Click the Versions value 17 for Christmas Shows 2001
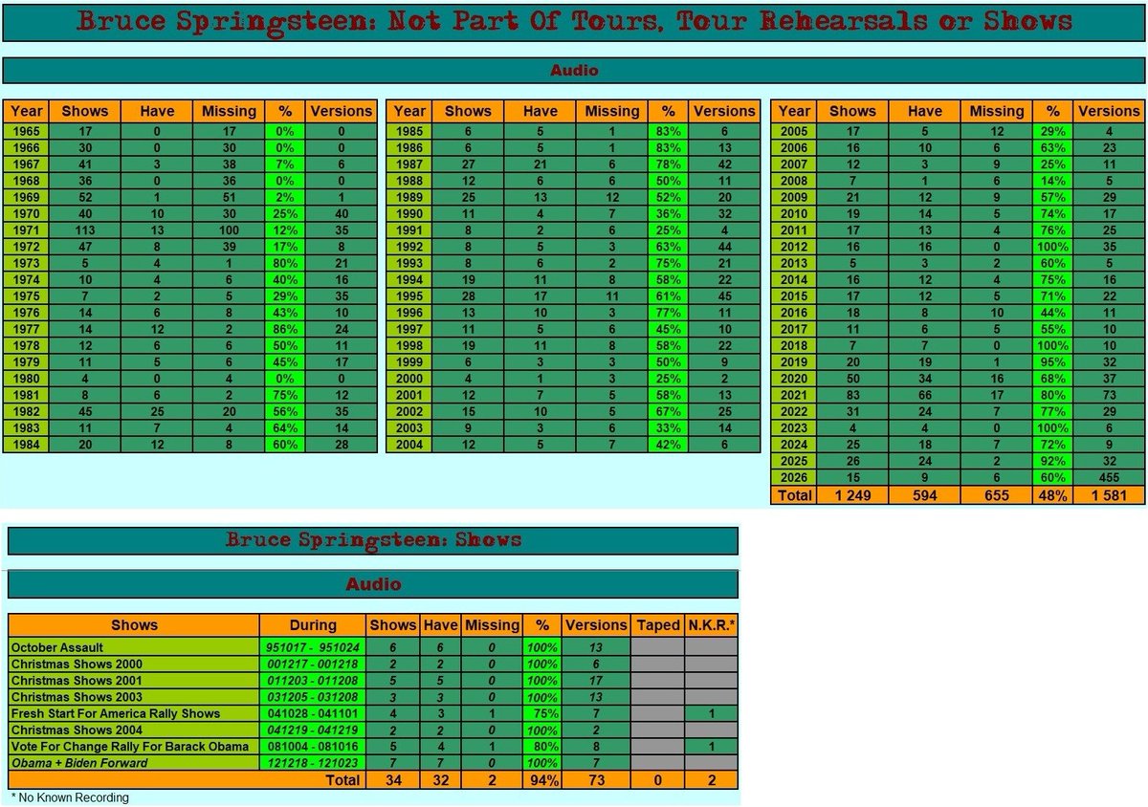The image size is (1148, 807). click(596, 681)
